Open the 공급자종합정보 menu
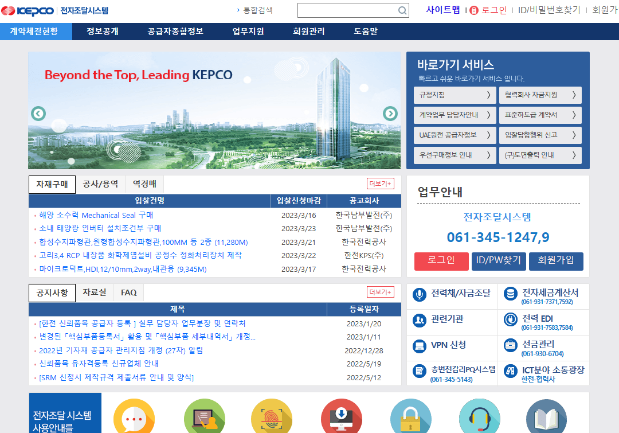Viewport: 619px width, 433px height. (175, 31)
